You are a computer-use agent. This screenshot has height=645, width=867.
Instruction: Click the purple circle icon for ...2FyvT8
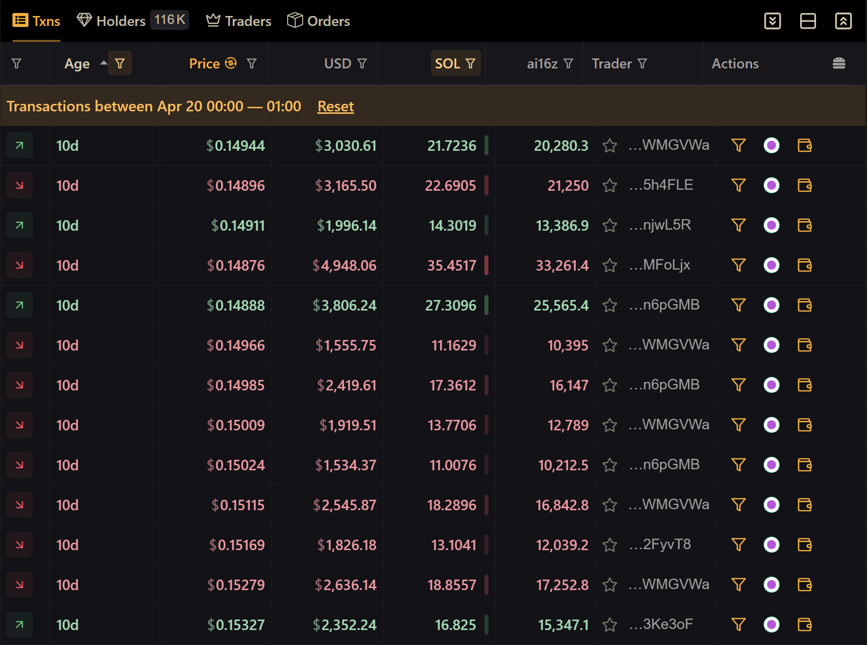click(x=772, y=545)
